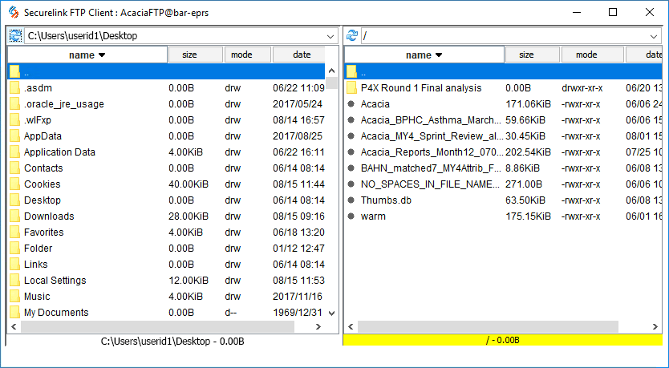Click the remote mode column header
669x368 pixels.
pos(586,55)
